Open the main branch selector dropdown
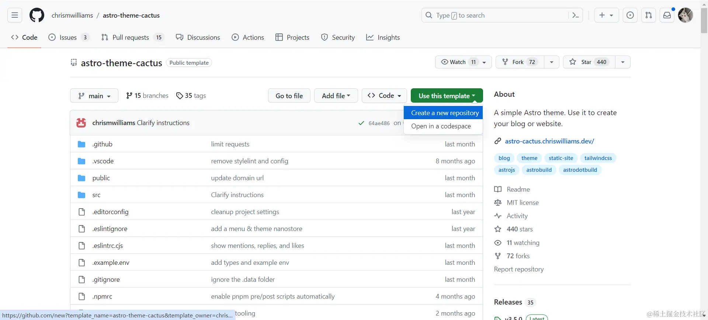 [94, 96]
